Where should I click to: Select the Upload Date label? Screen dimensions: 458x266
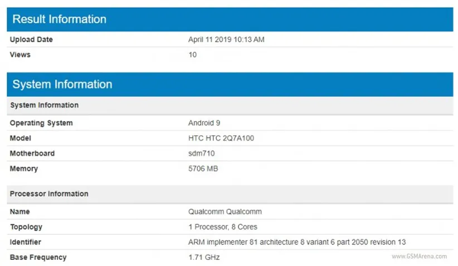coord(31,40)
